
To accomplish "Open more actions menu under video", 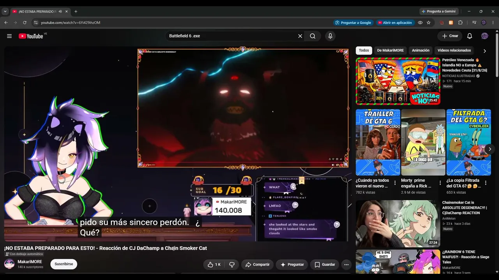I will [346, 264].
